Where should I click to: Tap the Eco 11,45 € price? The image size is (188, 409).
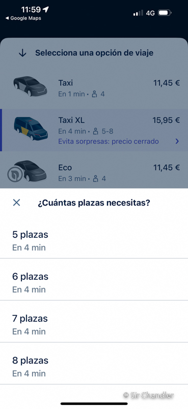[167, 168]
